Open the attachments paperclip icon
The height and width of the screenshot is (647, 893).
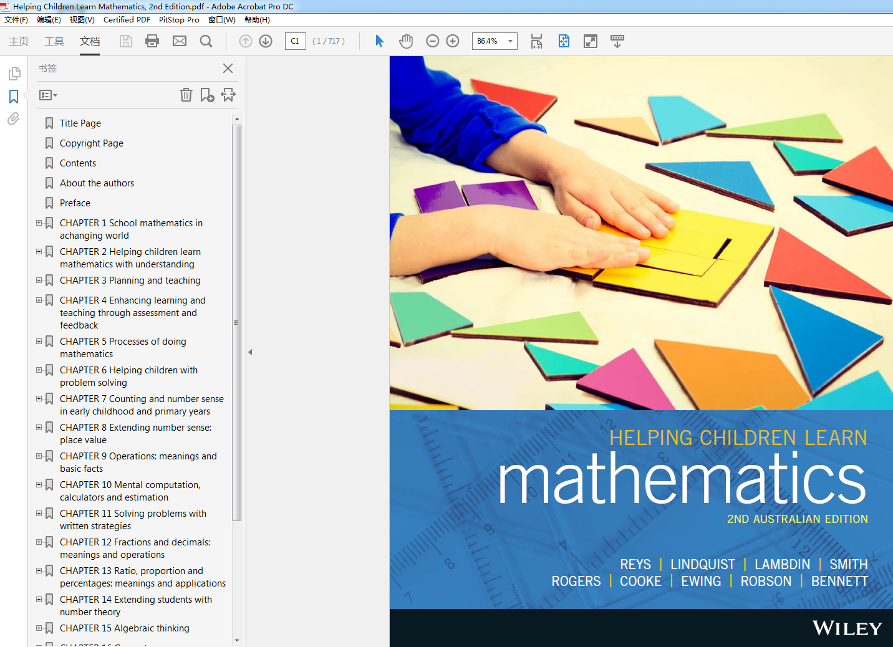tap(14, 118)
